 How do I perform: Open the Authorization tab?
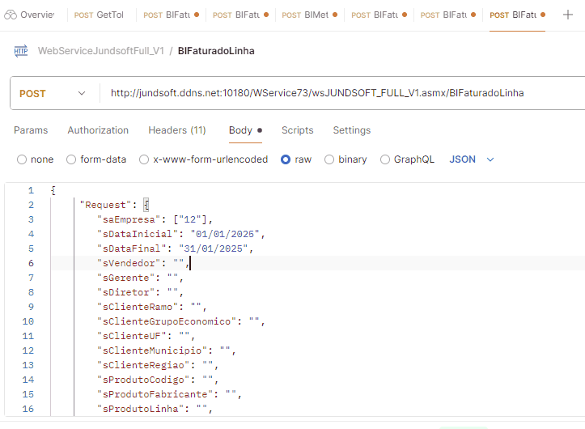coord(98,130)
